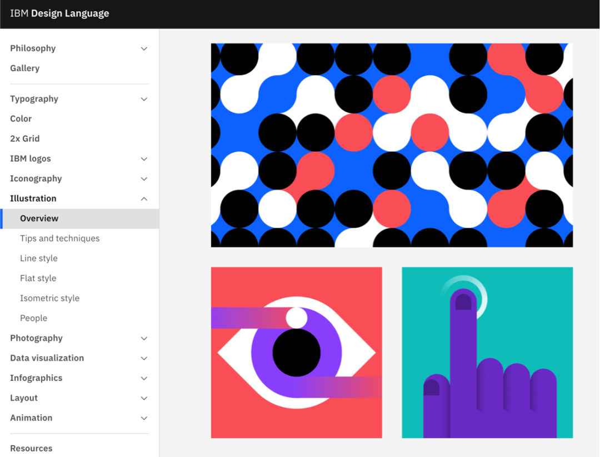
Task: Expand the Typography section chevron
Action: [x=144, y=99]
